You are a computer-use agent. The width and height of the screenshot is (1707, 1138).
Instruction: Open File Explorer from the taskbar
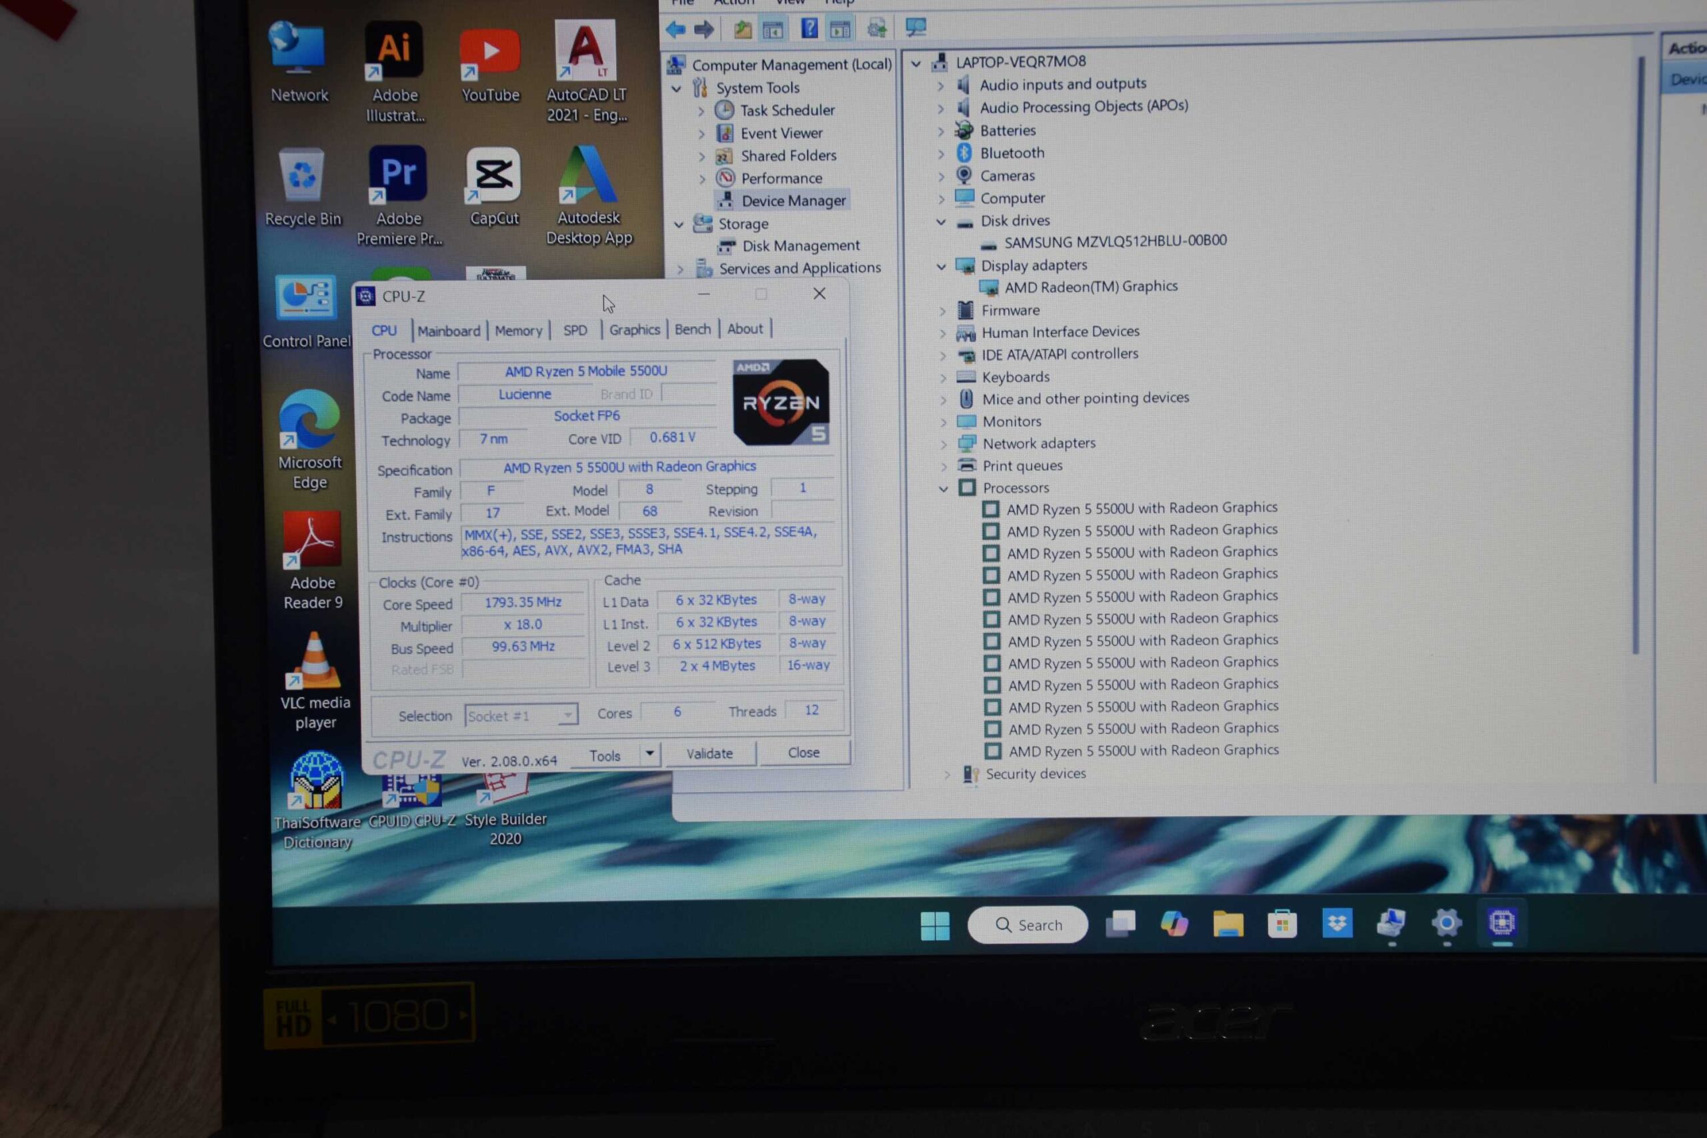(x=1228, y=924)
